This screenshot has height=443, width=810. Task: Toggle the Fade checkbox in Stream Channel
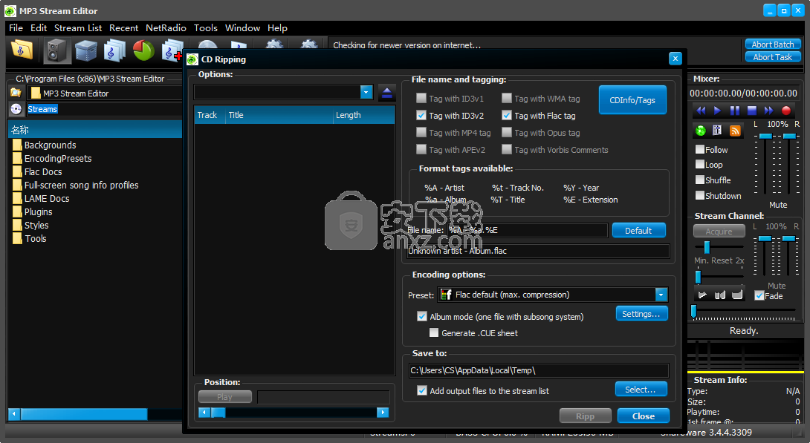[759, 295]
